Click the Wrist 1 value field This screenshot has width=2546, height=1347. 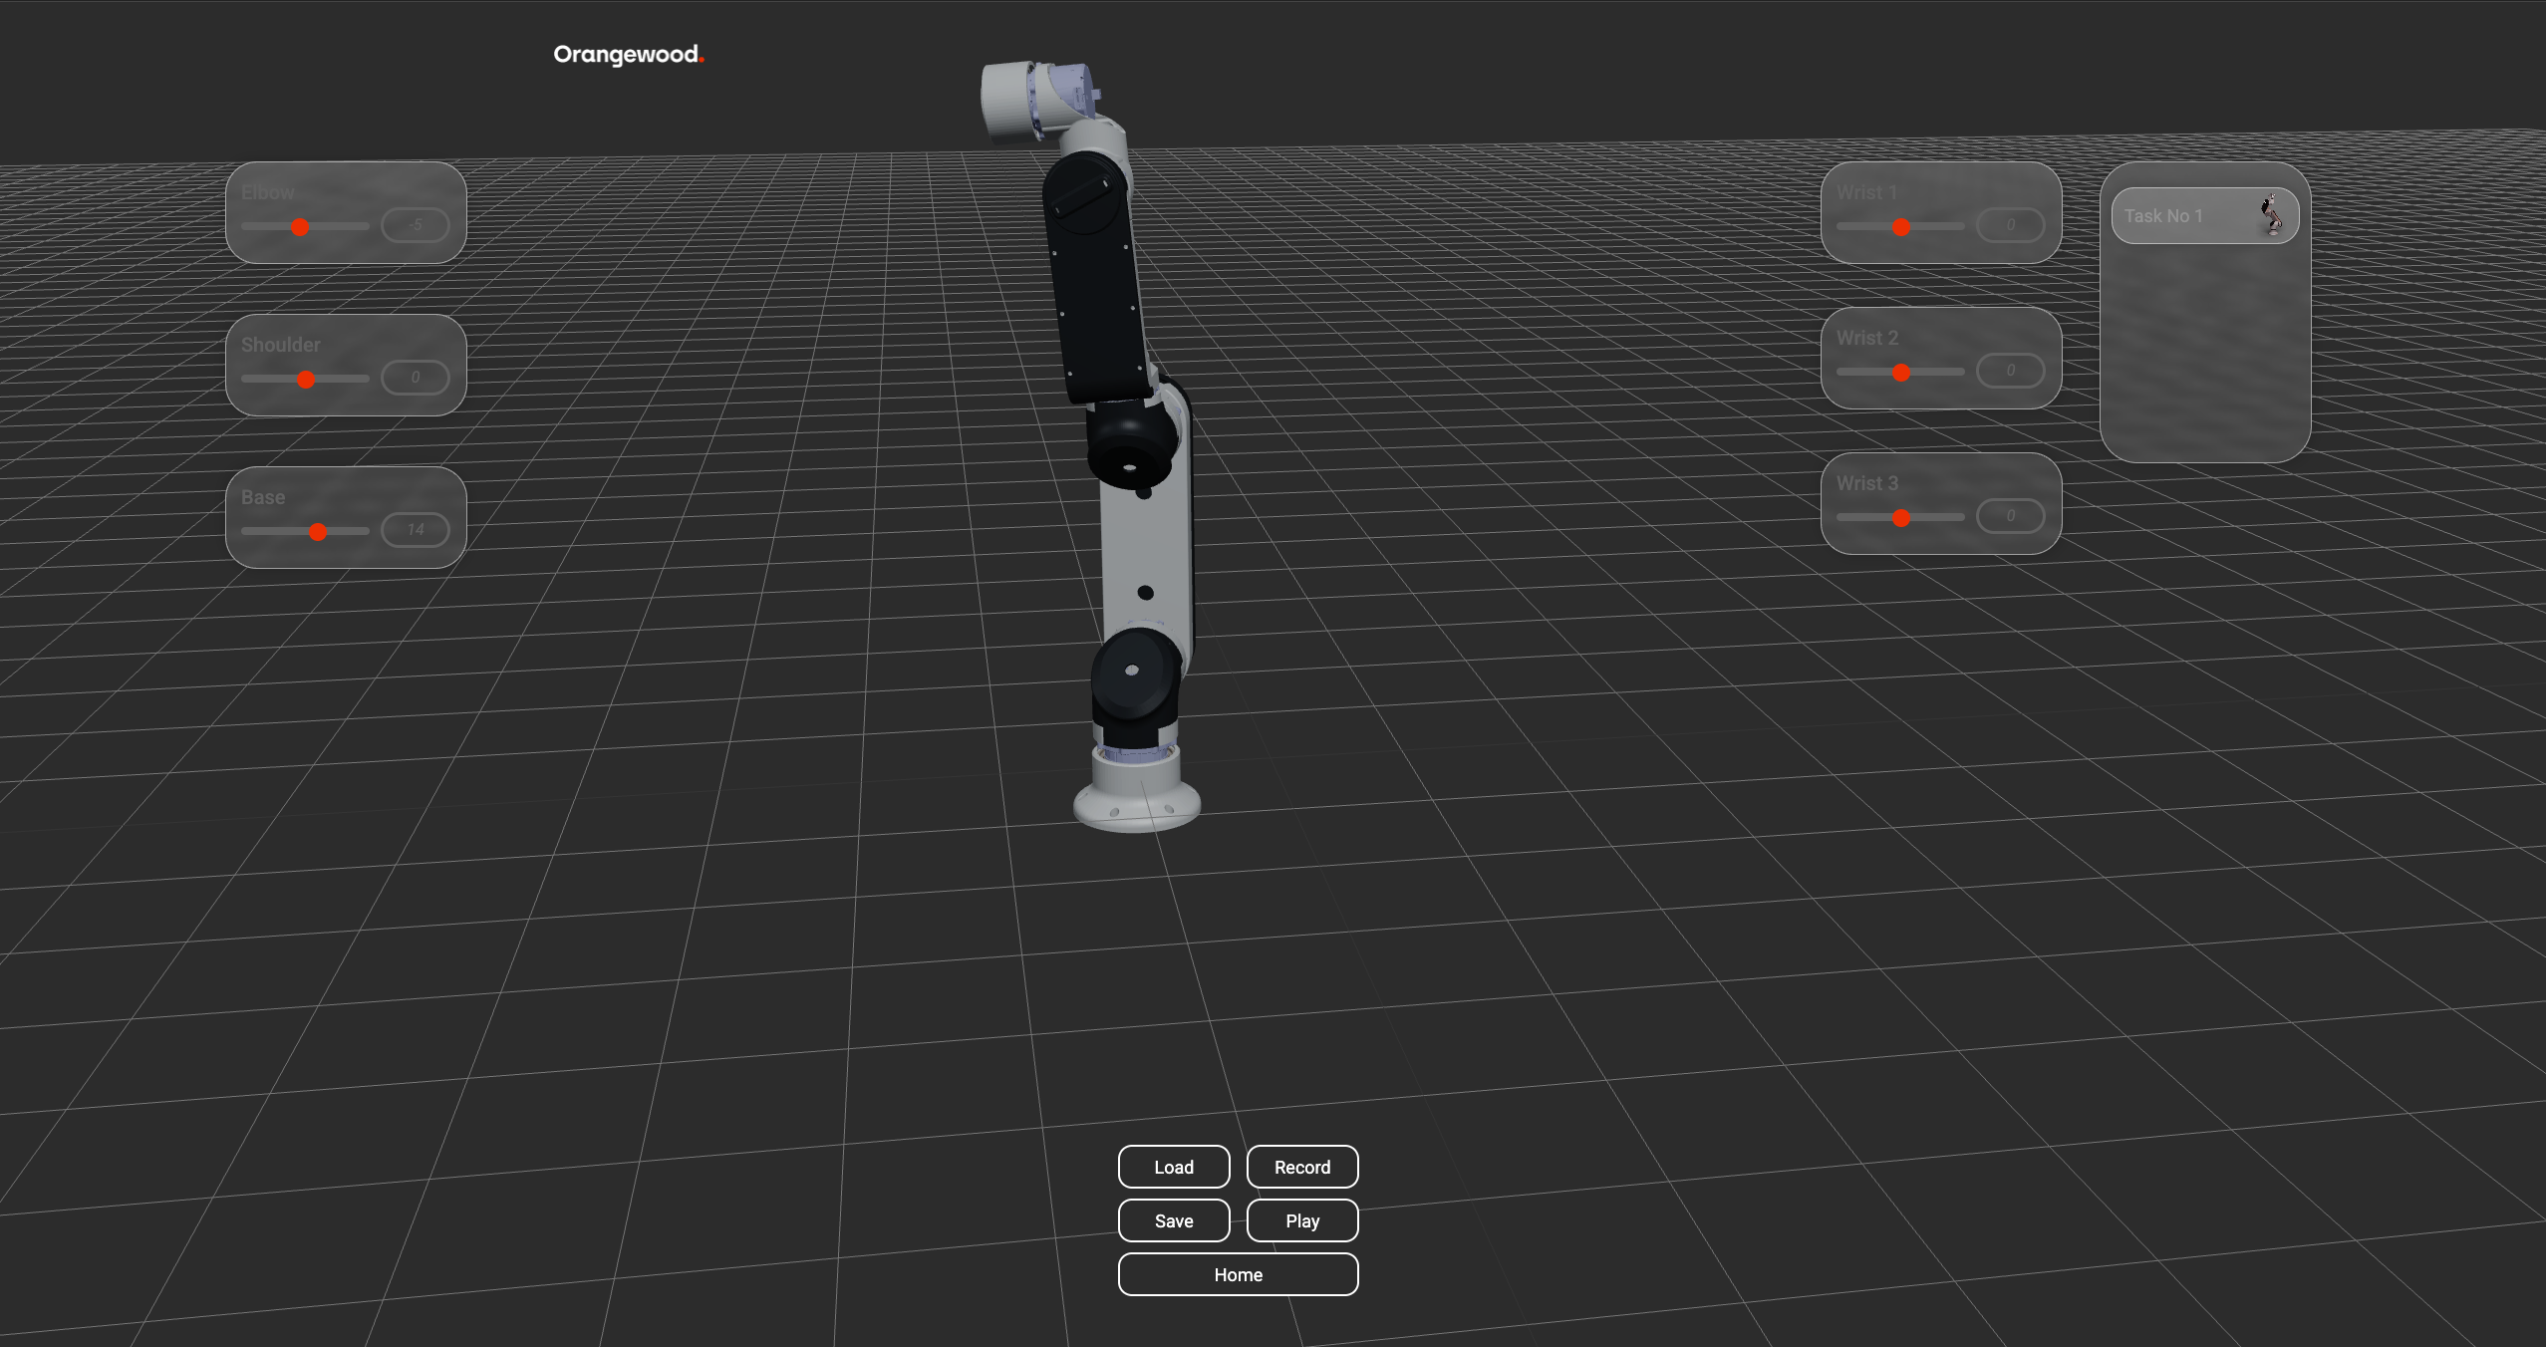tap(2011, 225)
